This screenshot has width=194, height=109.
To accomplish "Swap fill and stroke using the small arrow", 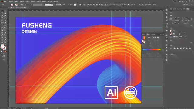I will (x=5, y=45).
